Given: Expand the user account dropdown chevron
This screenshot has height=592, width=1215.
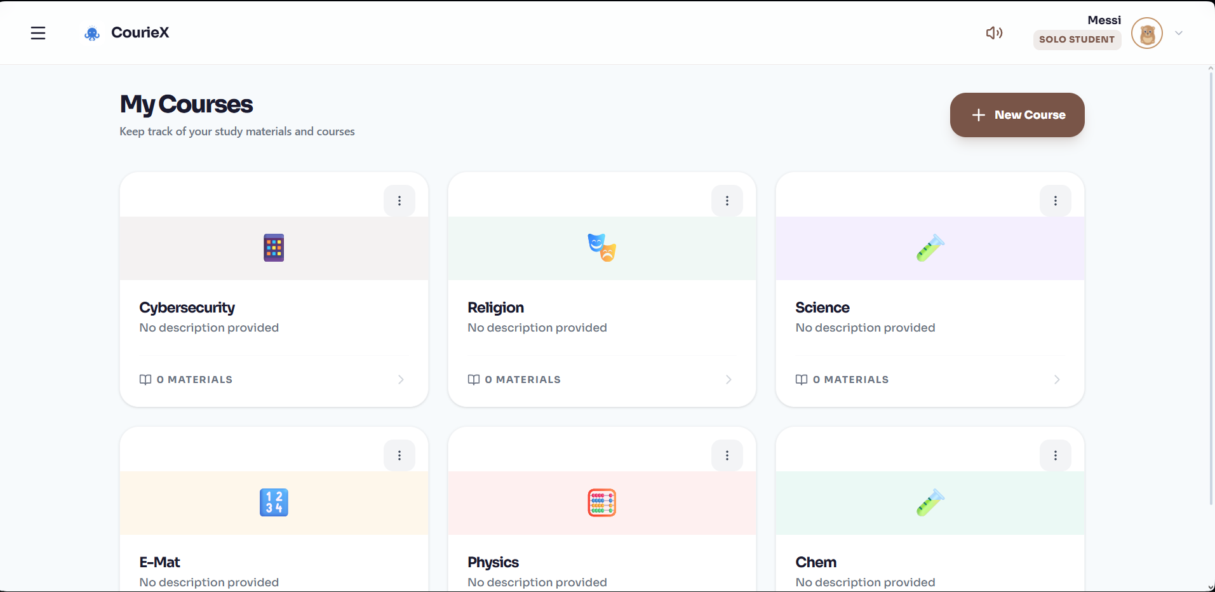Looking at the screenshot, I should coord(1179,33).
